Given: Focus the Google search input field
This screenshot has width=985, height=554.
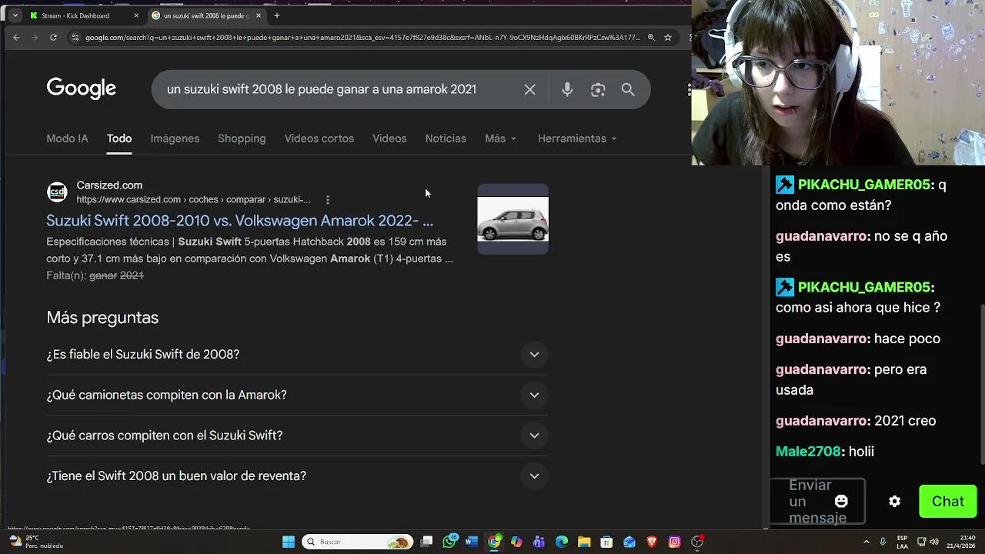Looking at the screenshot, I should [322, 90].
